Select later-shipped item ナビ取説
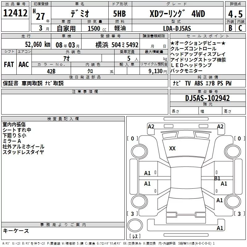Viewport: 247px width, 247px height. (x=54, y=83)
